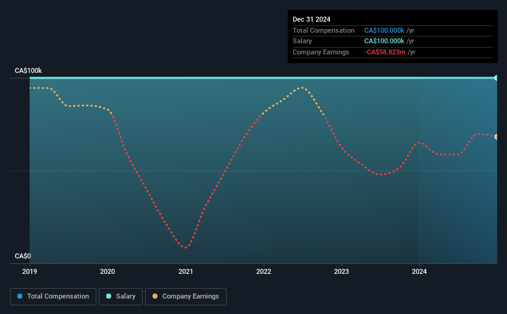The image size is (507, 314).
Task: Click the CA$100k y-axis label
Action: point(28,70)
